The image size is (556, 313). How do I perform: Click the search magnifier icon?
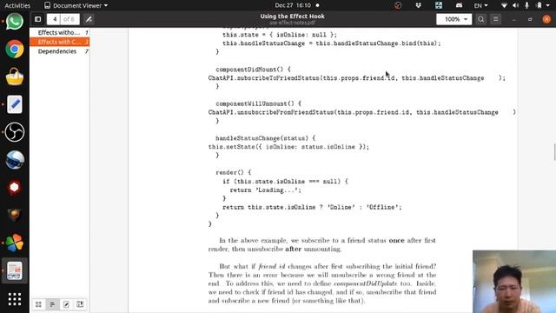pyautogui.click(x=480, y=19)
